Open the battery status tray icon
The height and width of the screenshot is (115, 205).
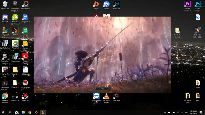coord(174,112)
